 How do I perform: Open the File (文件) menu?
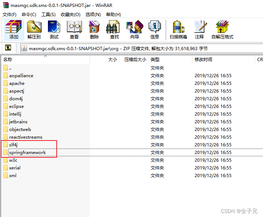point(10,15)
